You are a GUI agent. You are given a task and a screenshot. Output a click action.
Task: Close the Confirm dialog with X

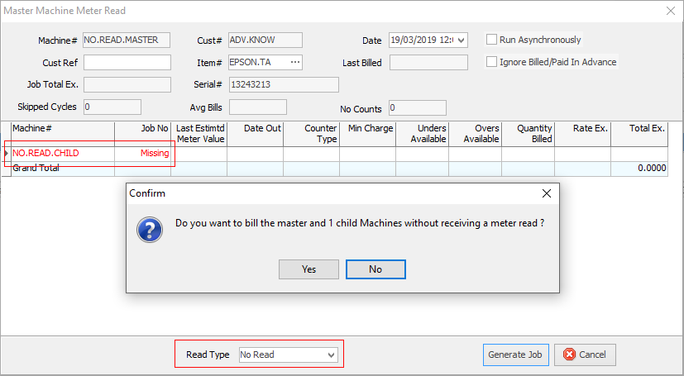pos(546,193)
